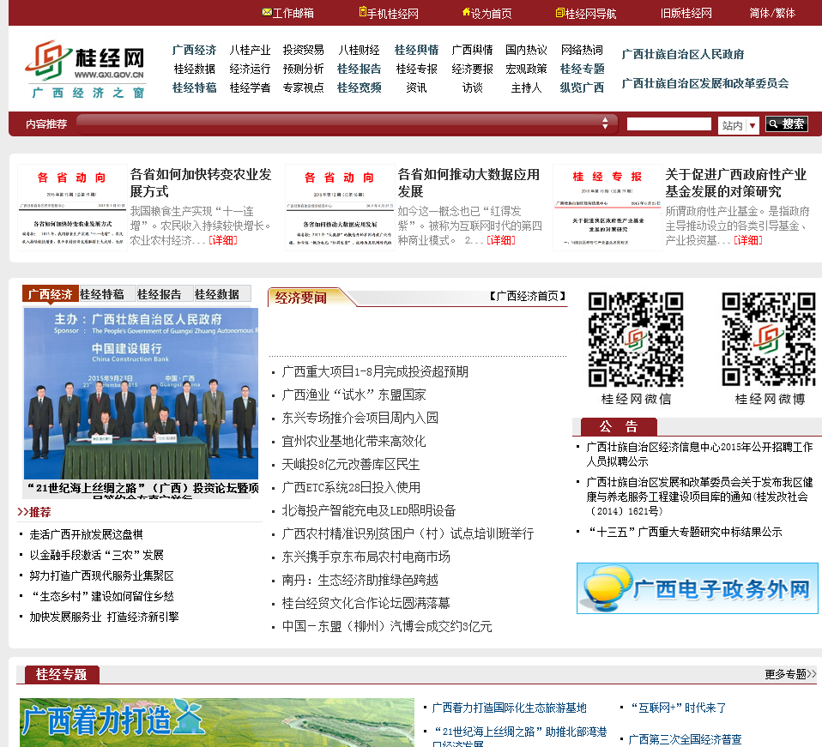Open the 手机桂经网 mobile link
The image size is (822, 747).
[389, 13]
